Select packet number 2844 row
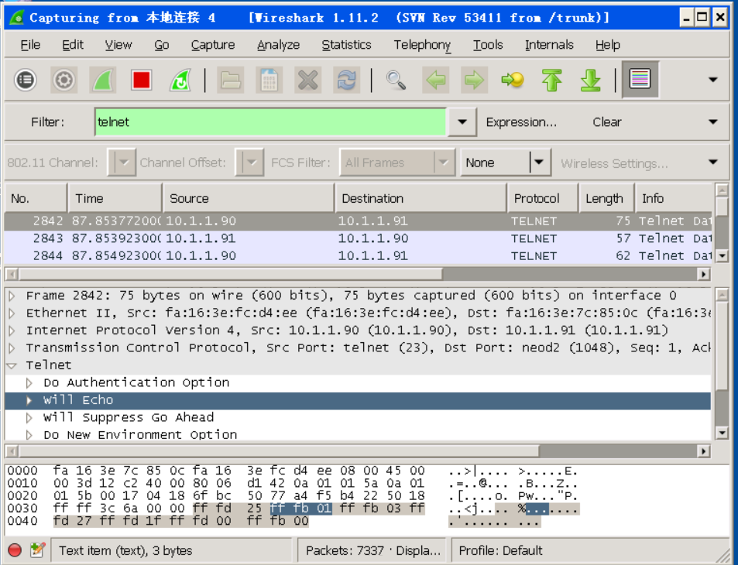 (x=359, y=256)
